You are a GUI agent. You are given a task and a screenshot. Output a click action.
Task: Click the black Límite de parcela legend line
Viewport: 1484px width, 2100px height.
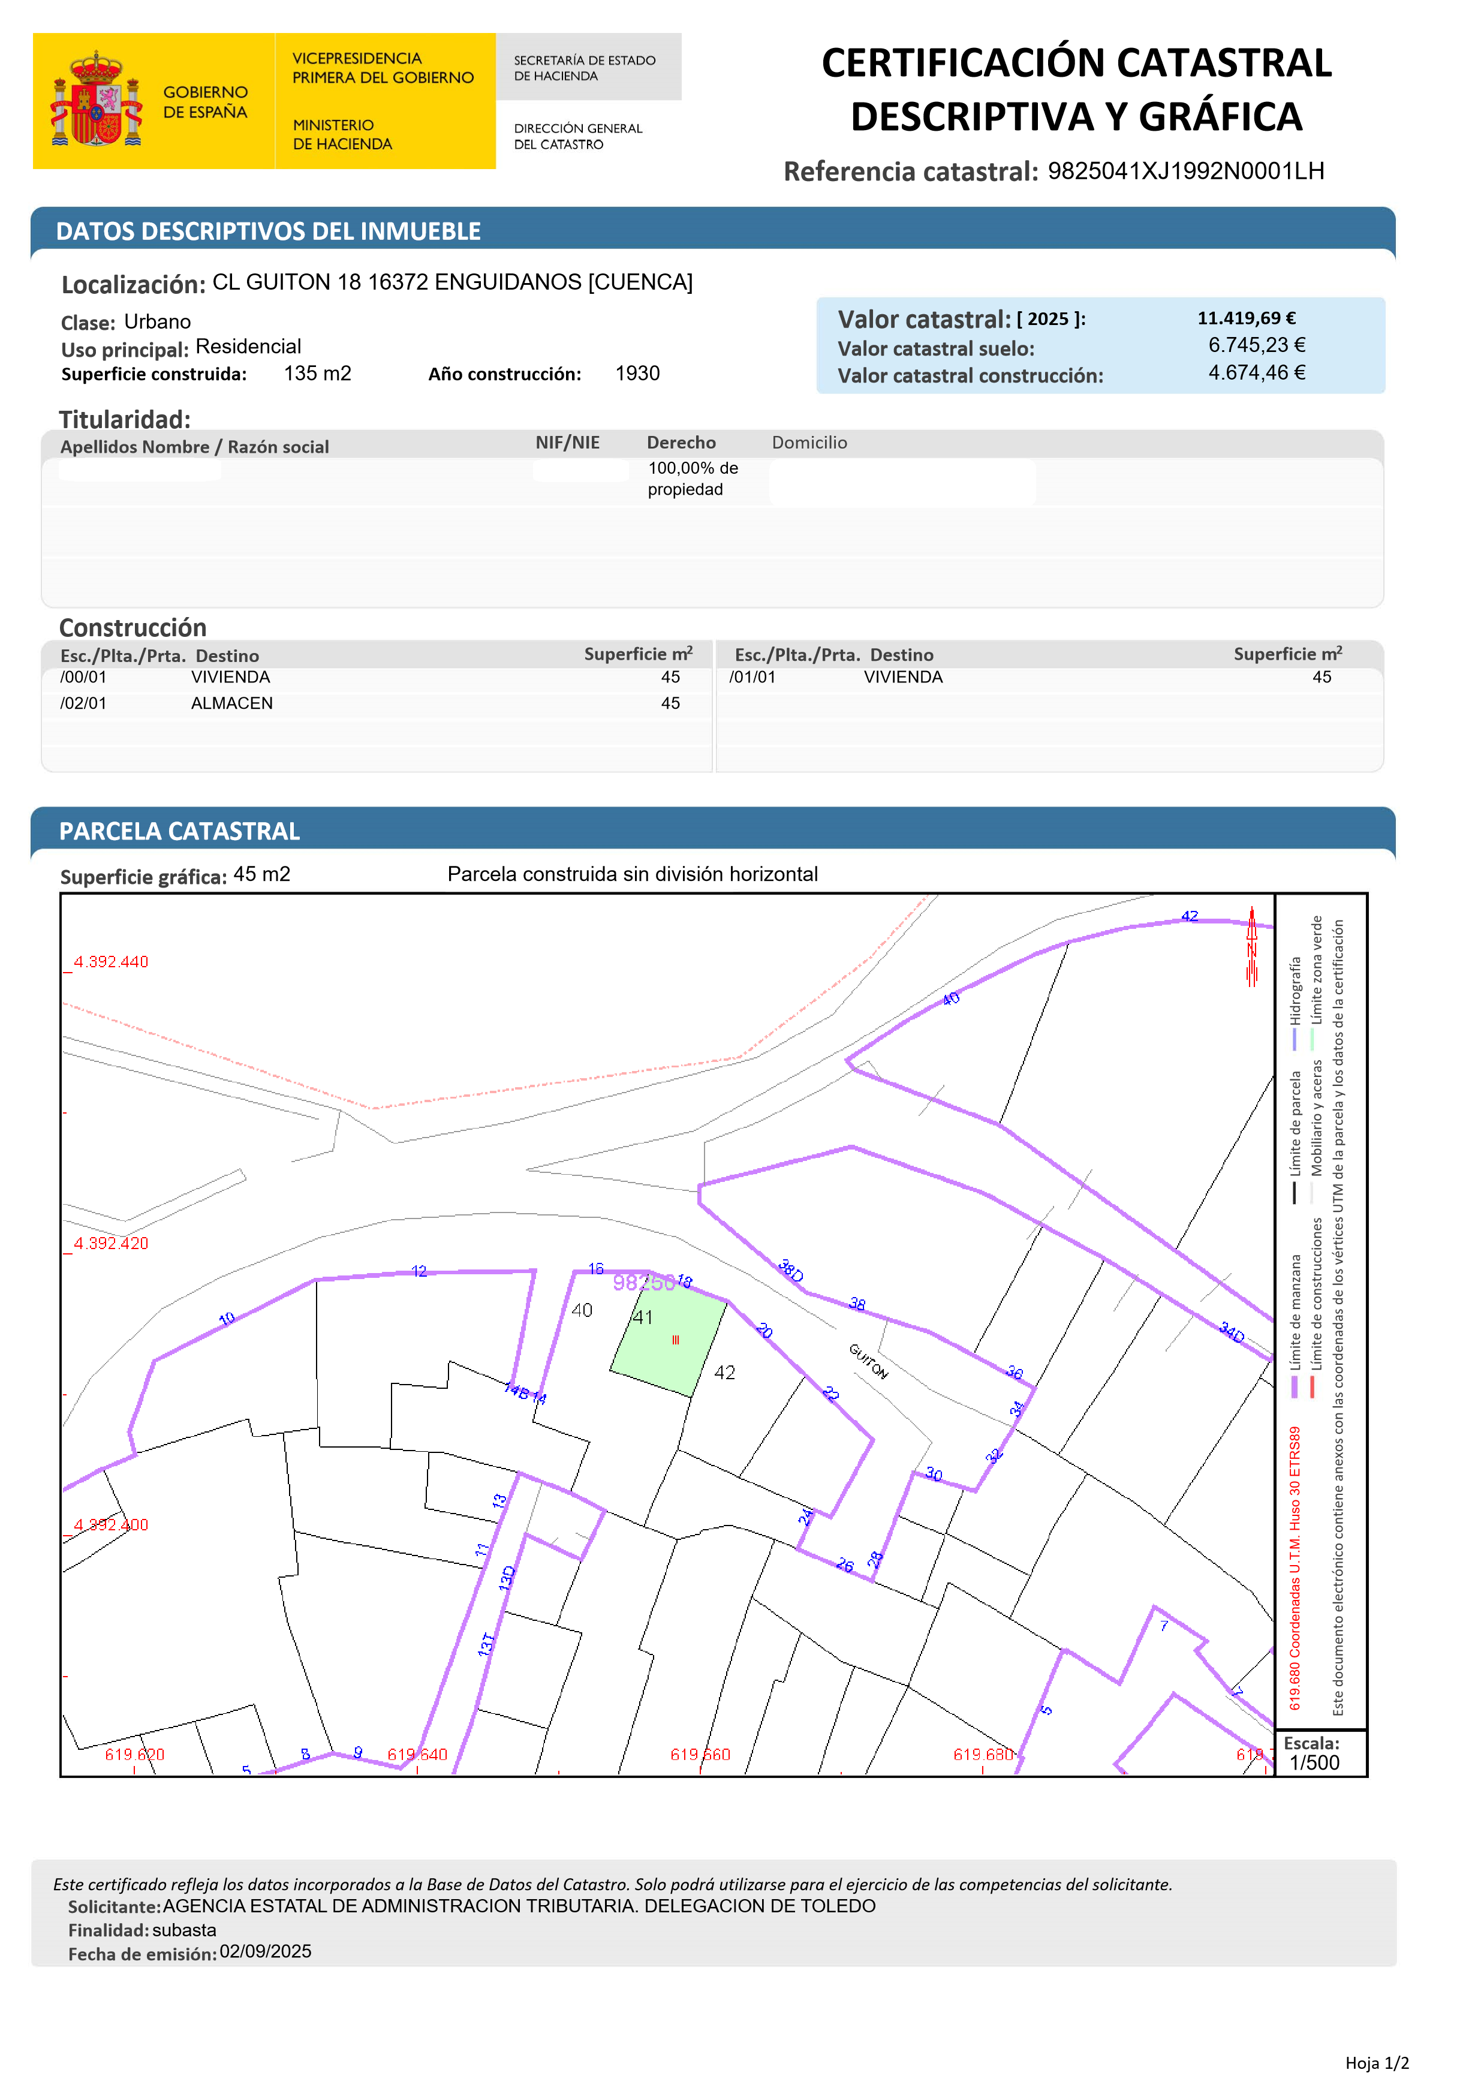(1295, 1193)
